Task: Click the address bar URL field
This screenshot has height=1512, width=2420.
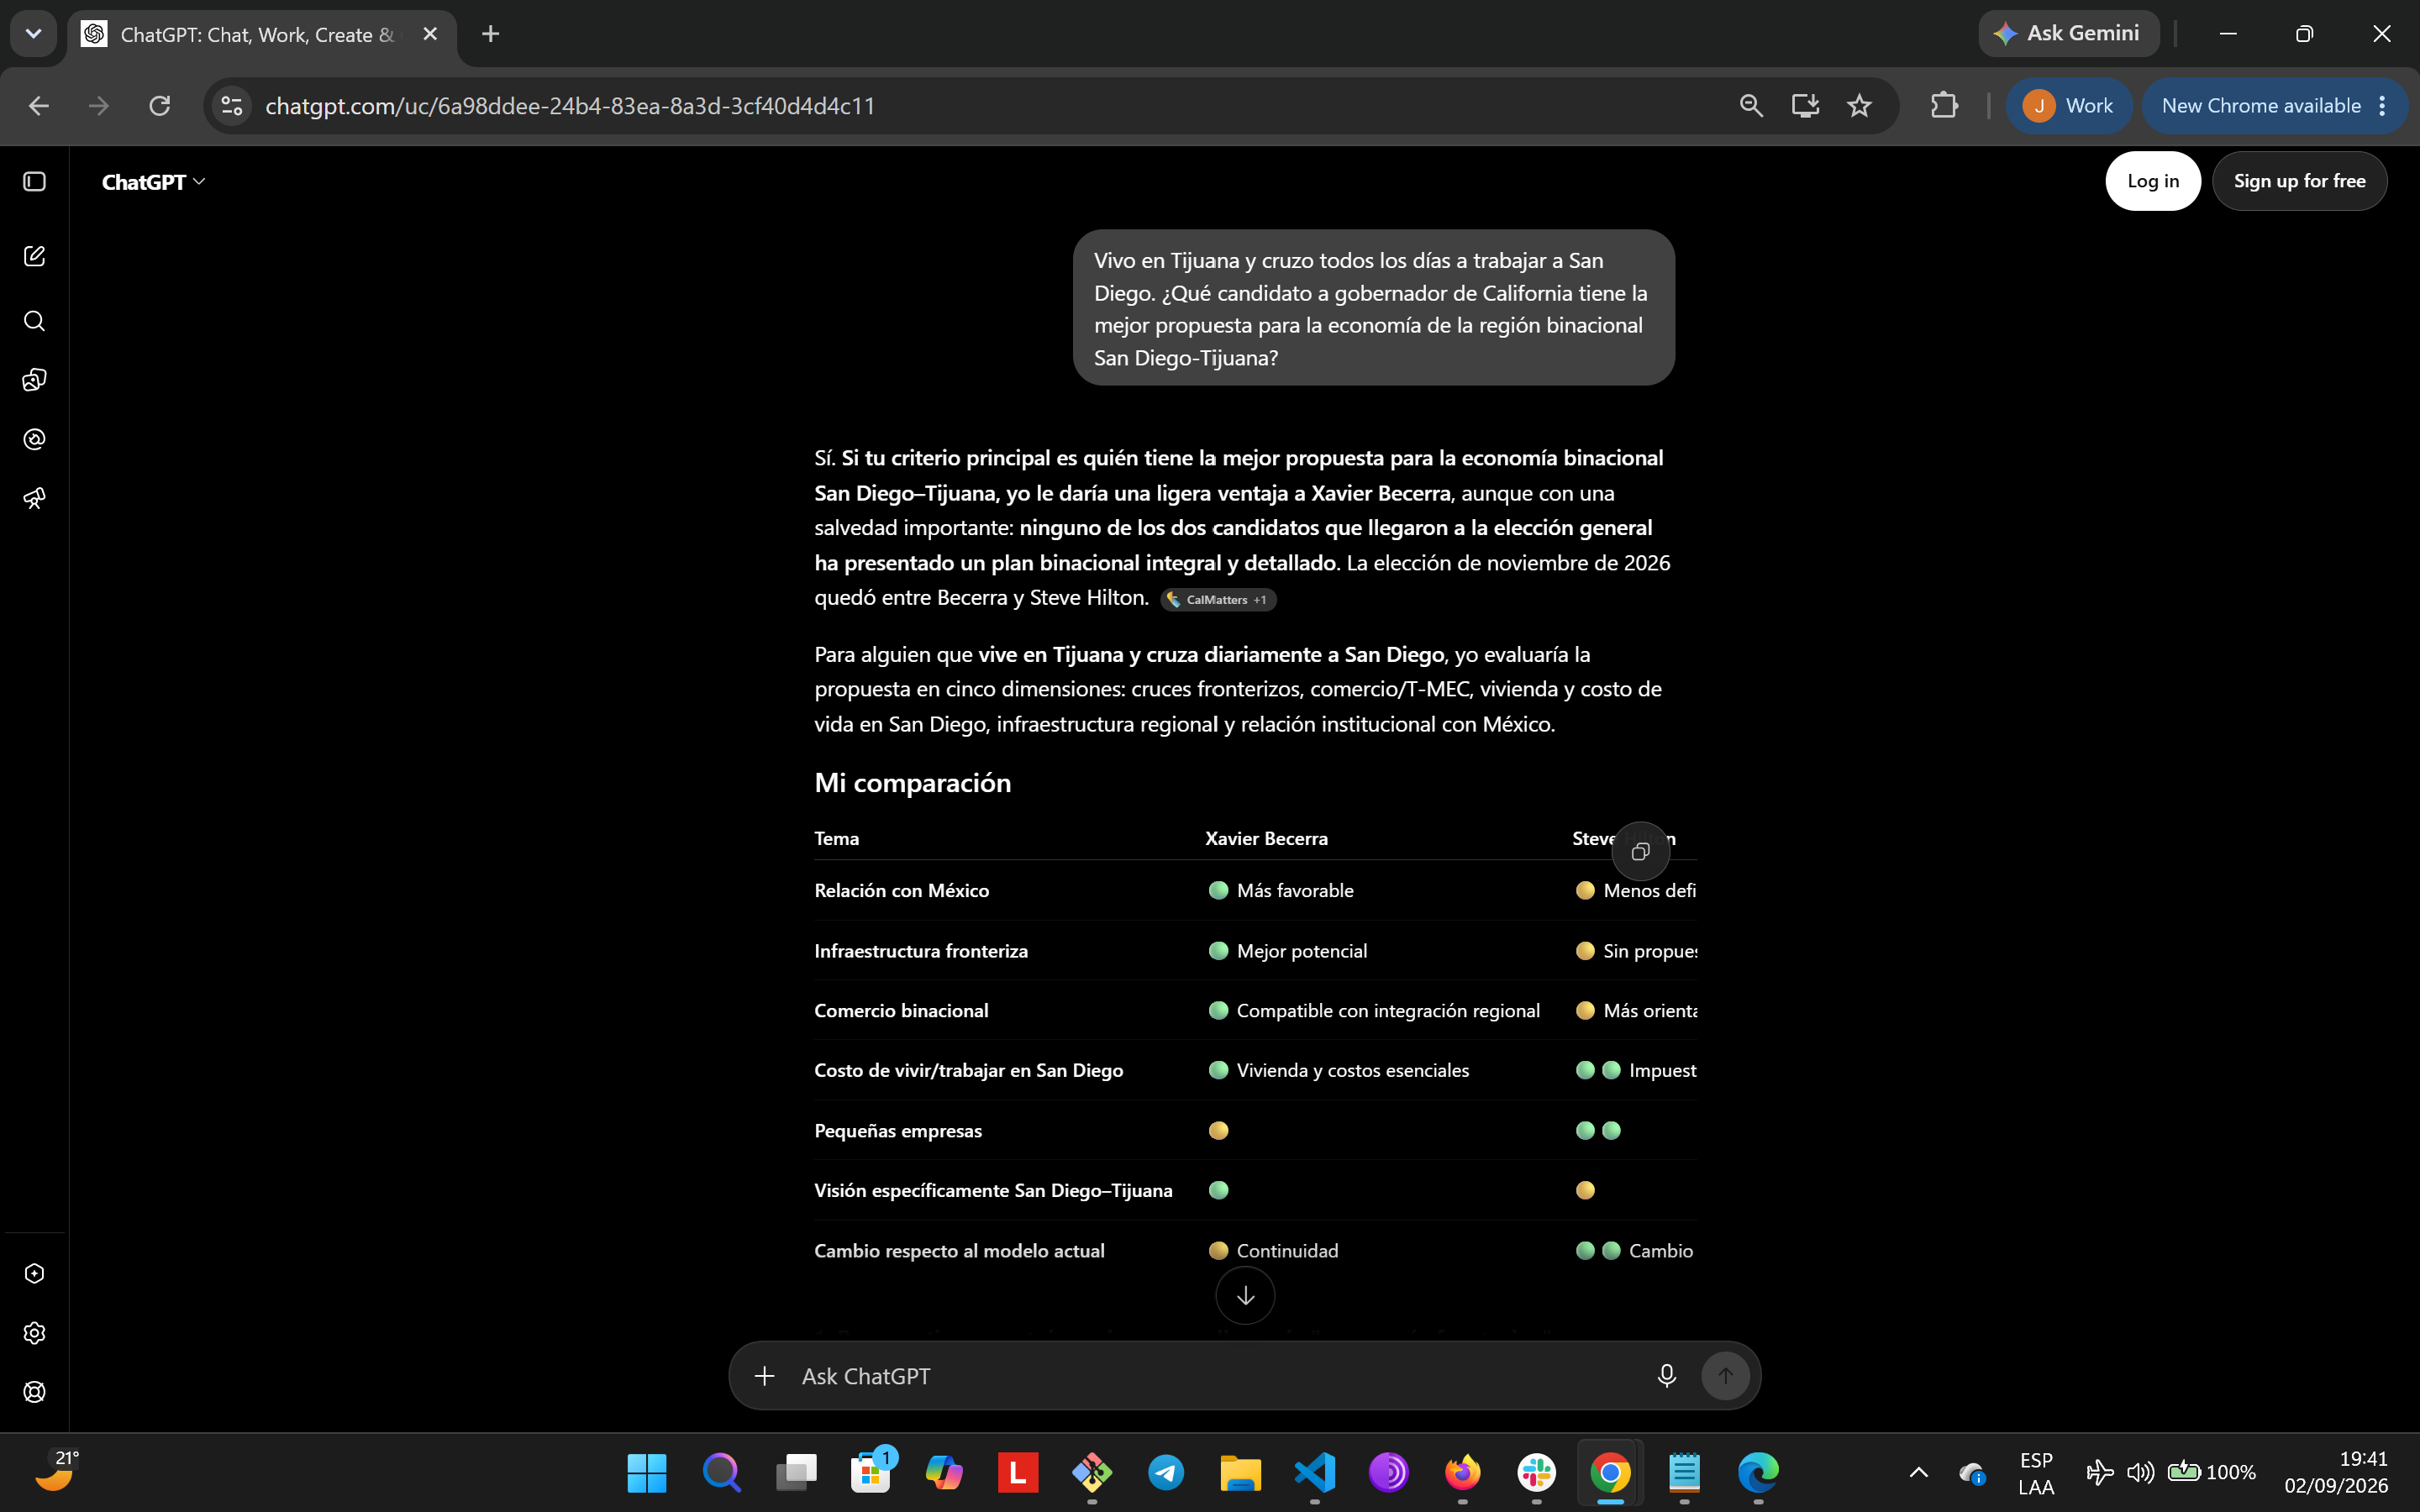Action: point(990,106)
